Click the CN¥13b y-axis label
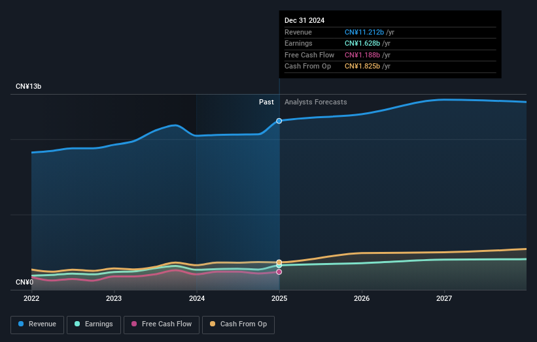 (28, 86)
